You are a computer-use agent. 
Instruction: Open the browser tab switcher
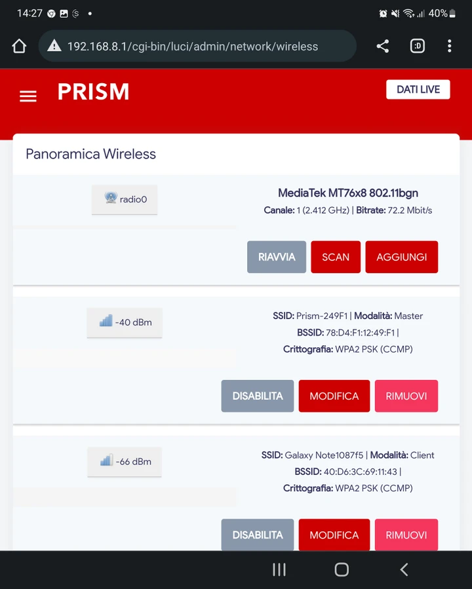[417, 47]
